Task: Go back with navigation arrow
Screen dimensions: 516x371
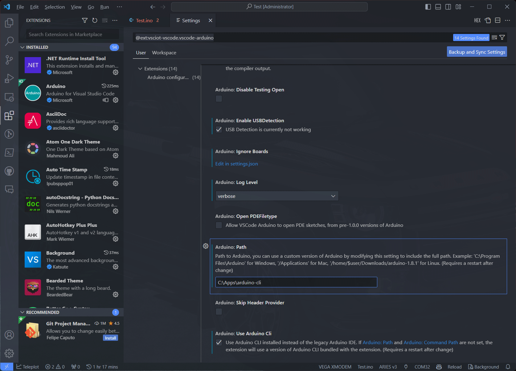Action: pos(153,7)
